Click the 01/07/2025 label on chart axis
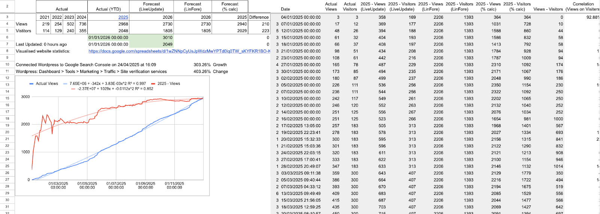 point(116,185)
